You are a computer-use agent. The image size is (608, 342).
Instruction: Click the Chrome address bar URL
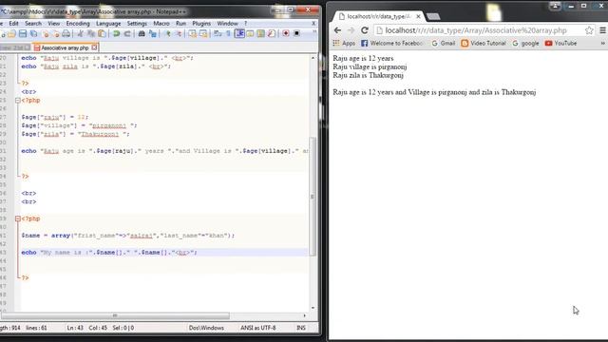[x=476, y=30]
